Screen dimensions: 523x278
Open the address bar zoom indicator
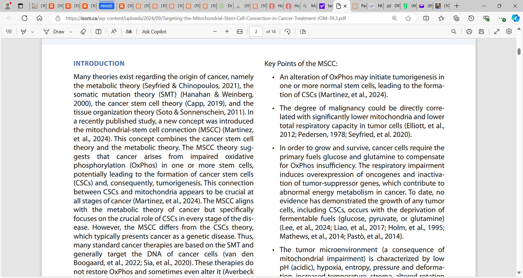394,18
